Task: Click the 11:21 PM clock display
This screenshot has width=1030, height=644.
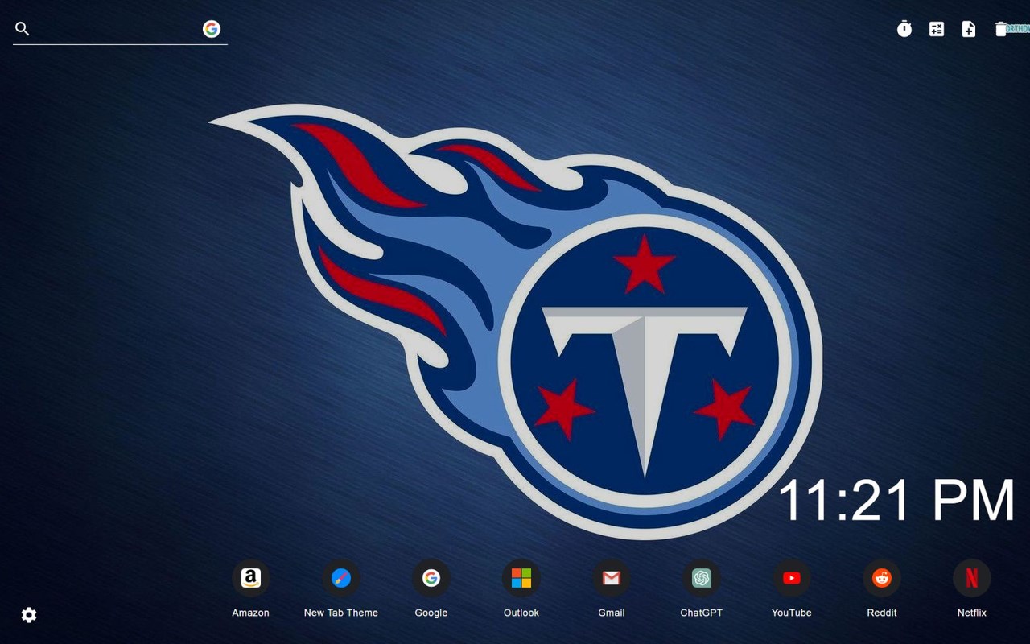Action: click(896, 501)
